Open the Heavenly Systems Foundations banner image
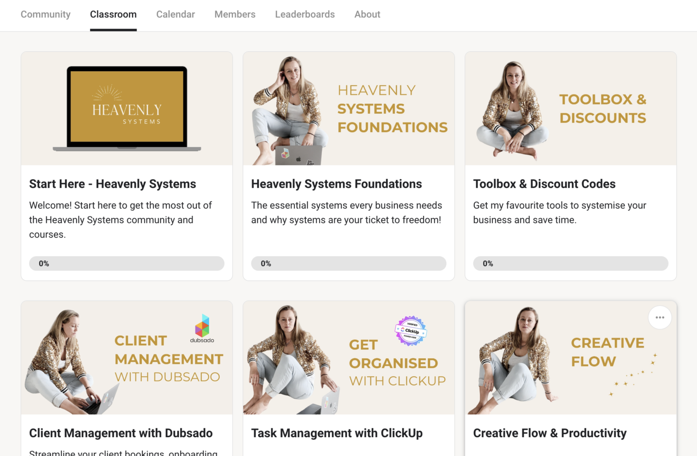This screenshot has width=697, height=456. (x=348, y=108)
